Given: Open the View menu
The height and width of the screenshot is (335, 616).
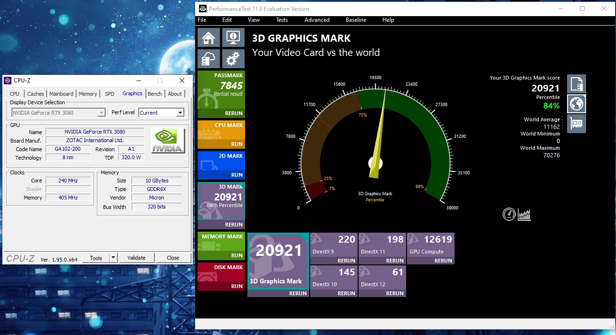Looking at the screenshot, I should (x=254, y=20).
